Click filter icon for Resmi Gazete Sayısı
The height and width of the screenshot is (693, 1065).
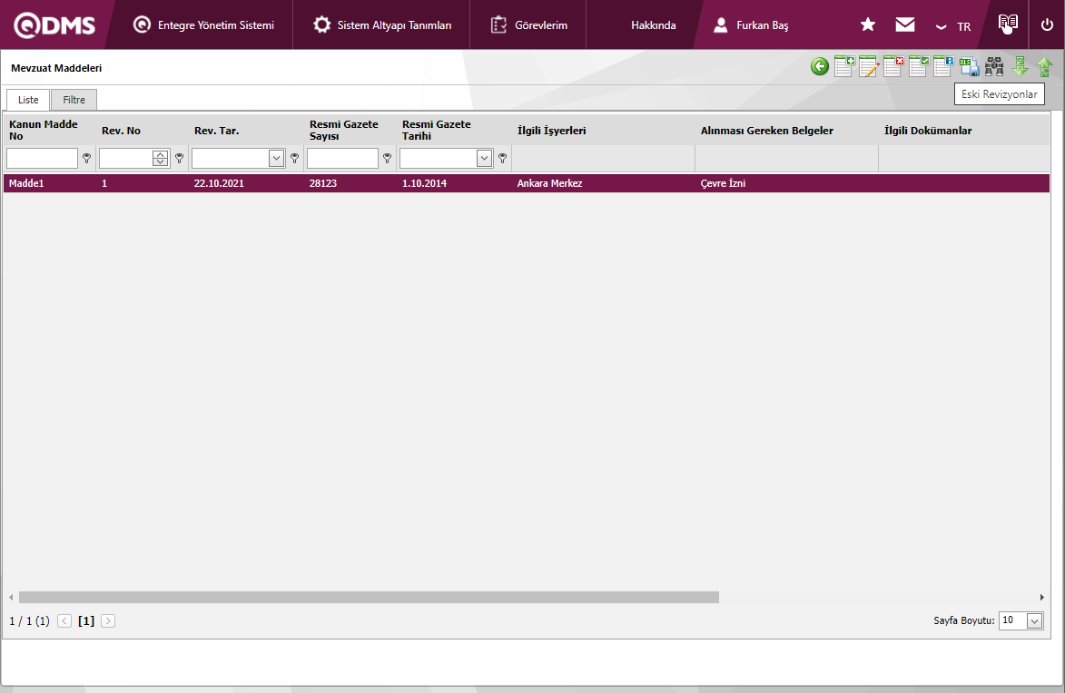pyautogui.click(x=387, y=158)
